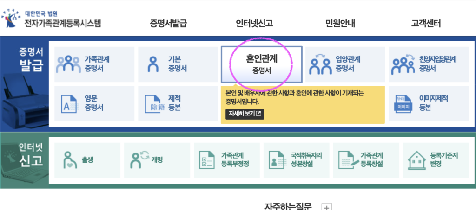
Task: Click the court emblem logo
Action: tap(12, 19)
